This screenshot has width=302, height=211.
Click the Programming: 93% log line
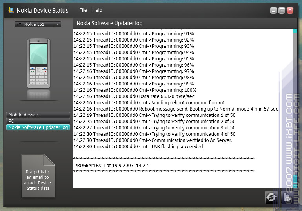(133, 46)
